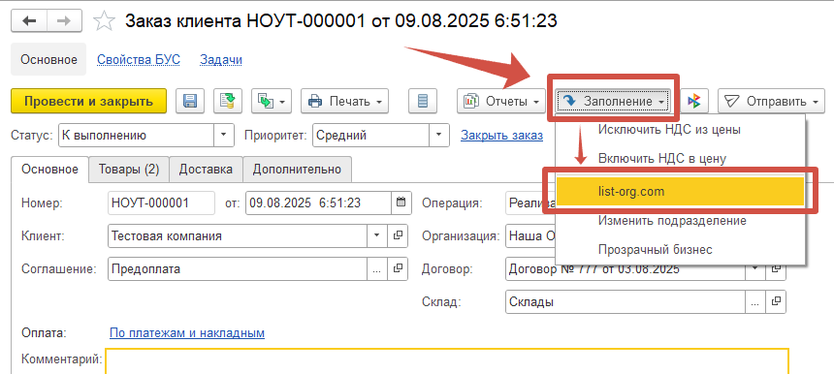
Task: Open the Свойства БУС link
Action: tap(139, 60)
